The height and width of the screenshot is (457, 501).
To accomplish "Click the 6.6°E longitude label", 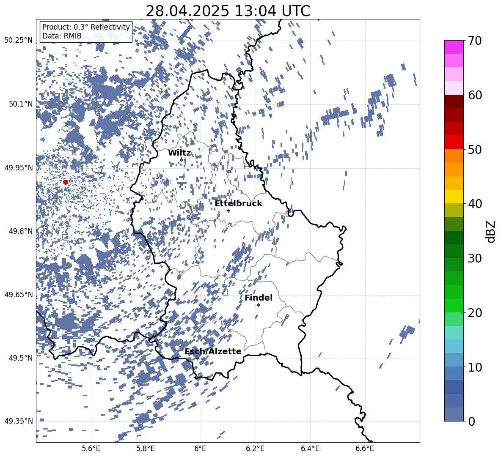I will click(x=365, y=449).
